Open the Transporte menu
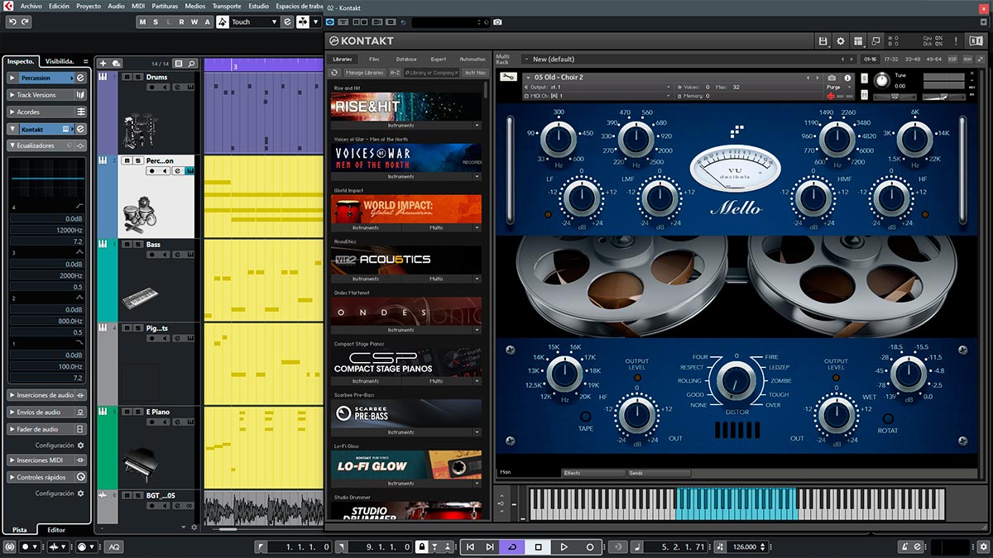 [x=227, y=6]
